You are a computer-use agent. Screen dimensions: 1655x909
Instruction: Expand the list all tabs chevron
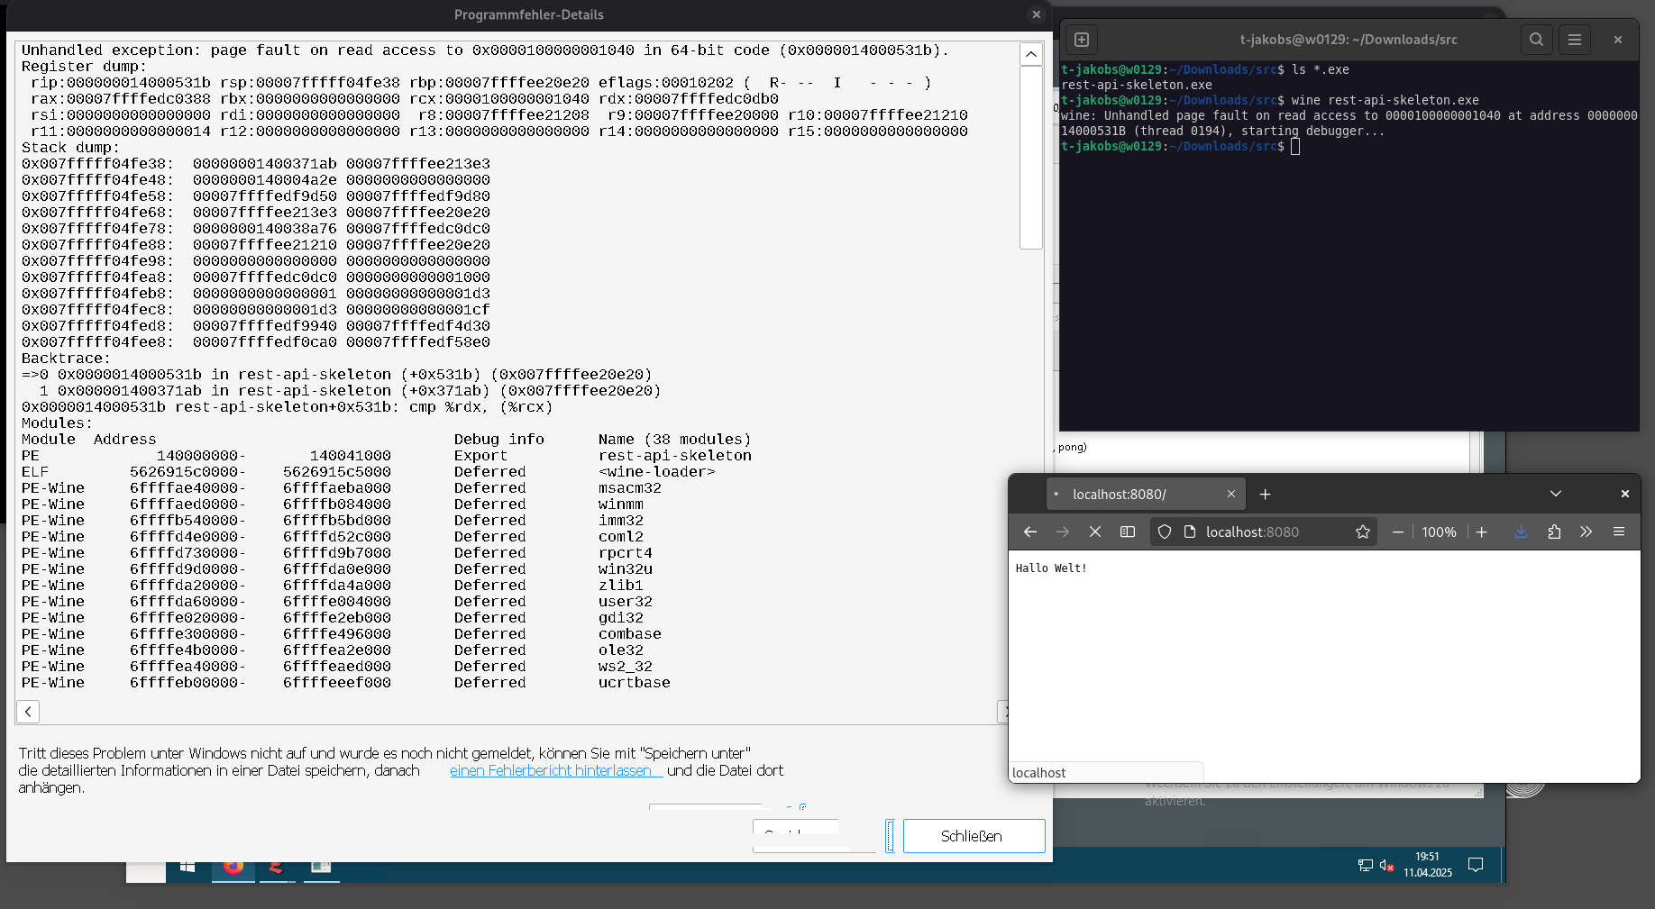tap(1556, 494)
